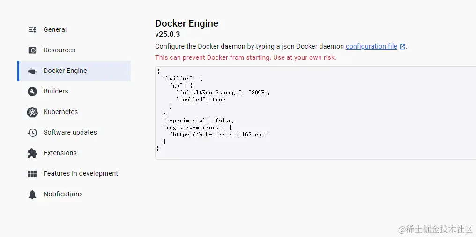Open the General settings section

pos(74,29)
